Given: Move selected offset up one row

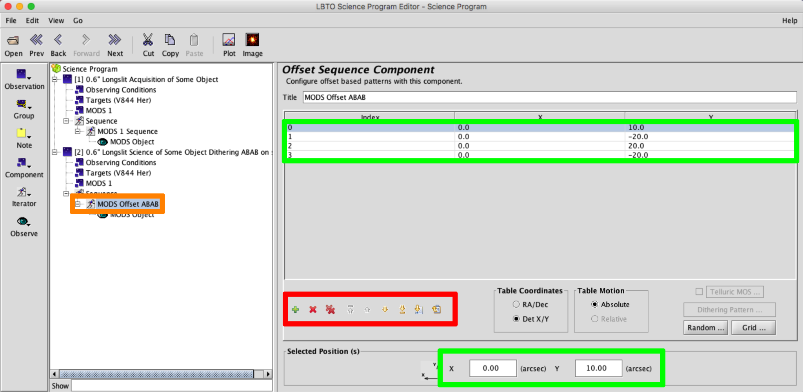Looking at the screenshot, I should coord(367,310).
